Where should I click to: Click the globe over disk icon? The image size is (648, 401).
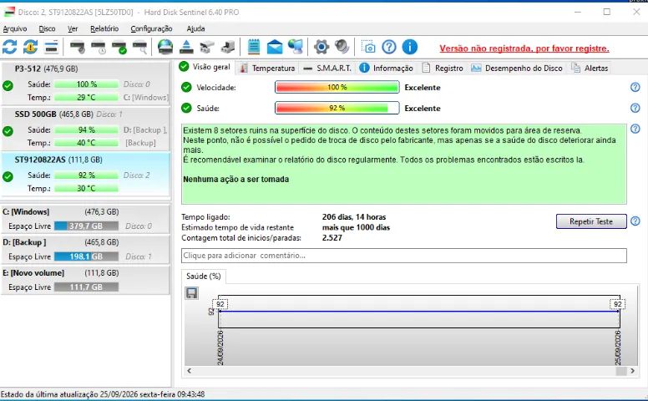[165, 47]
